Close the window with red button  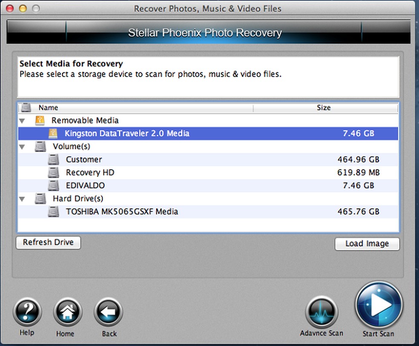10,9
